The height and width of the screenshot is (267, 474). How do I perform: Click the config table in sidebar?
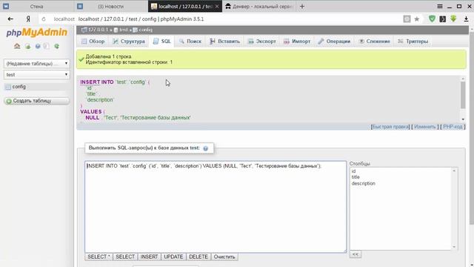tap(19, 87)
